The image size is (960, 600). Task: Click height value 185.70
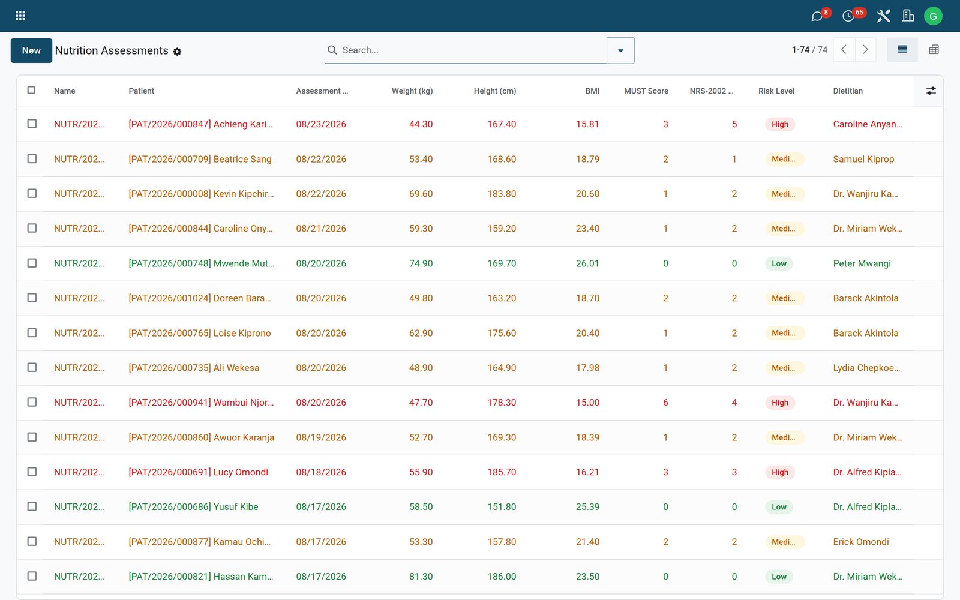click(x=502, y=472)
